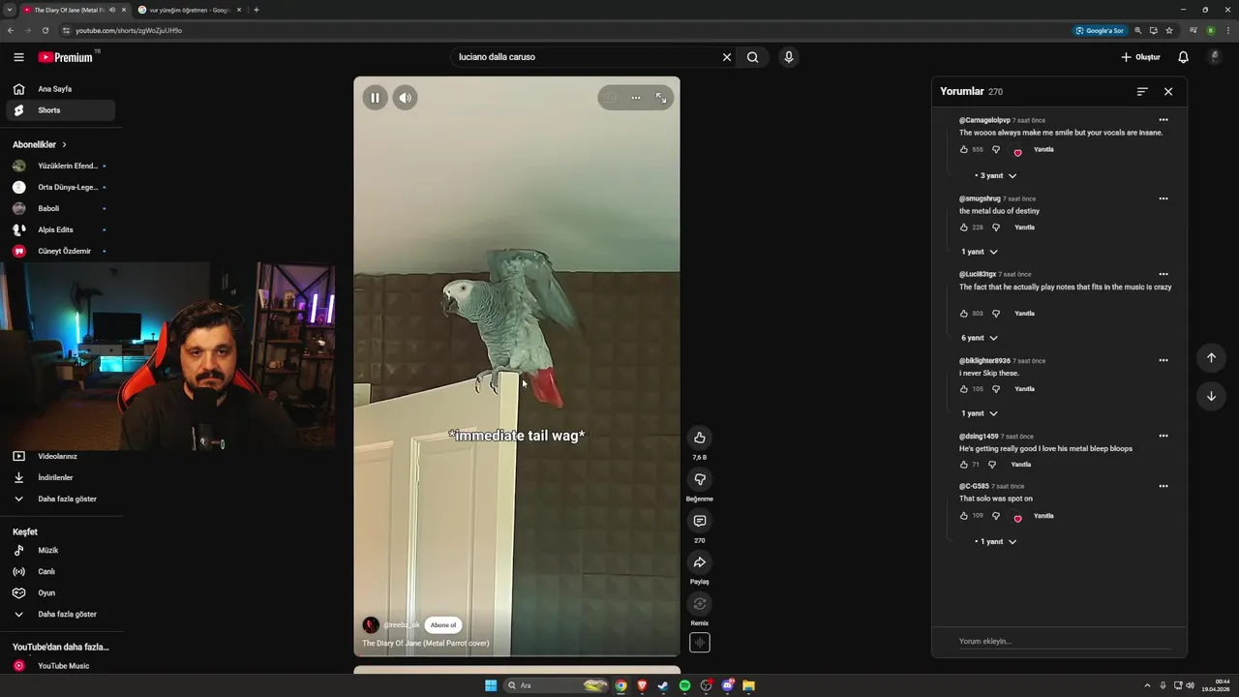Expand 6 yanıt under @Lucil83tgx
This screenshot has width=1239, height=697.
click(x=980, y=338)
